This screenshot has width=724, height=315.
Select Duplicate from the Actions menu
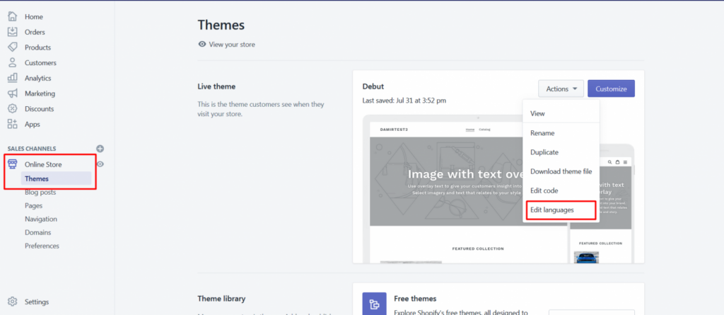546,152
